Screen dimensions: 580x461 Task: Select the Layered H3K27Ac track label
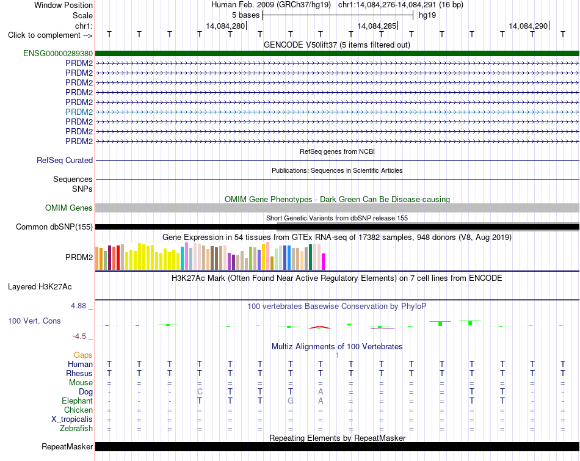coord(40,287)
